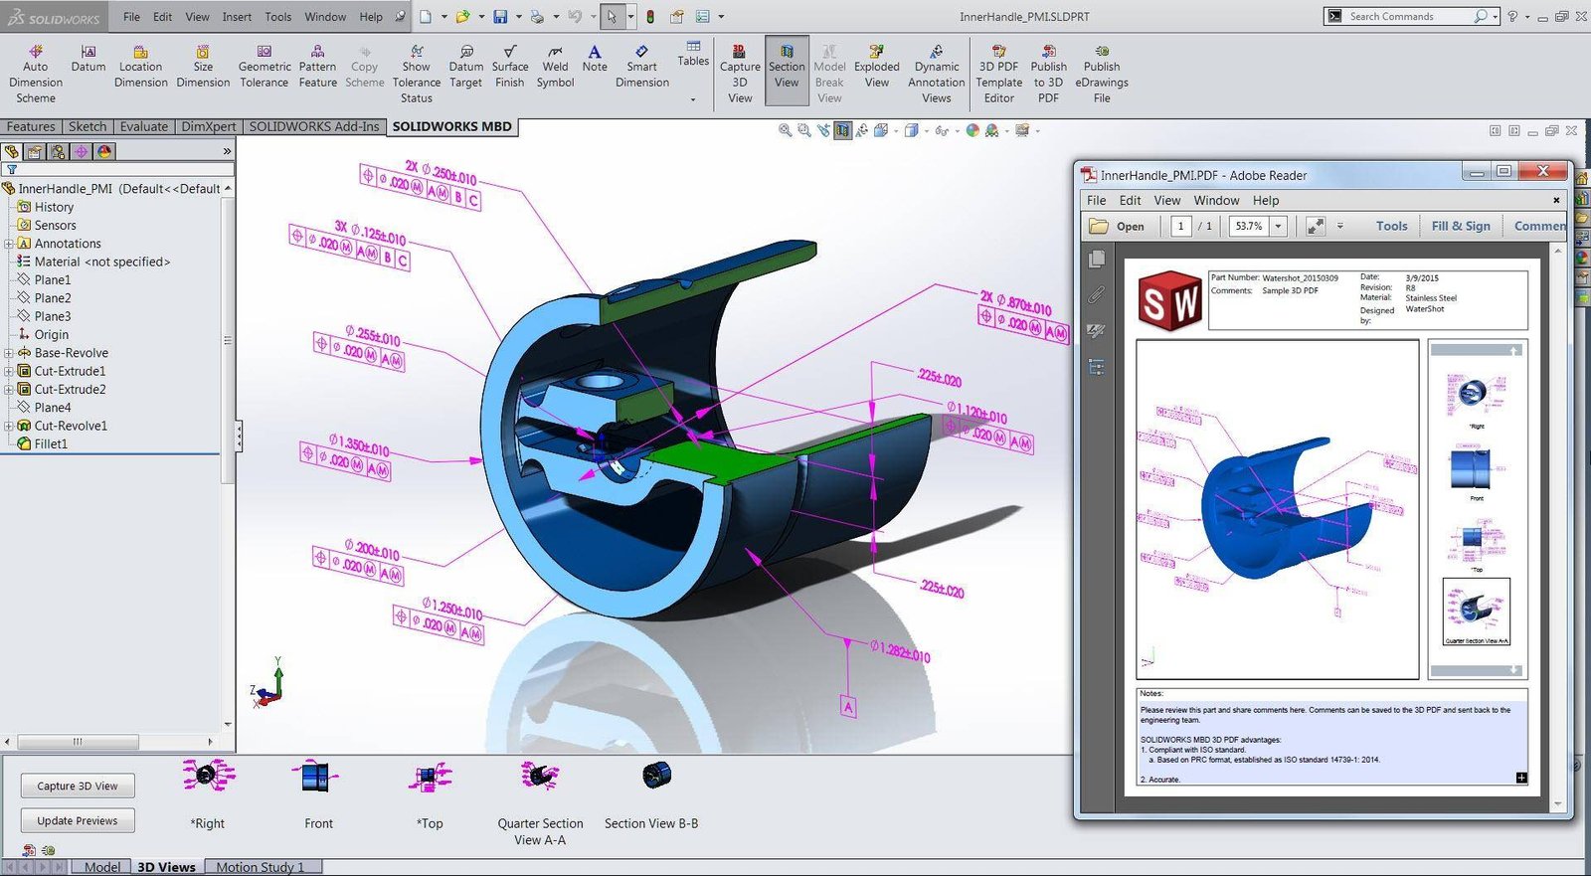Open the Insert menu
This screenshot has width=1591, height=876.
(x=237, y=17)
